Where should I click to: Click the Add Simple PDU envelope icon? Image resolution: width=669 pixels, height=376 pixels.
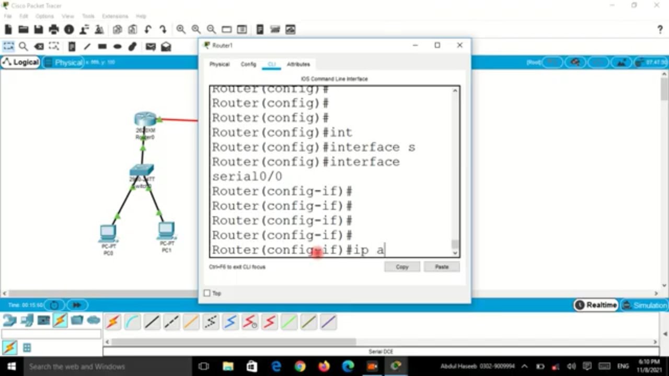point(151,46)
